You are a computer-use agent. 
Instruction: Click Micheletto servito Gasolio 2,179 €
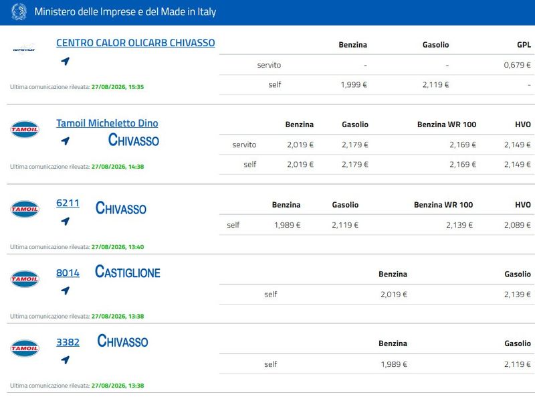355,145
